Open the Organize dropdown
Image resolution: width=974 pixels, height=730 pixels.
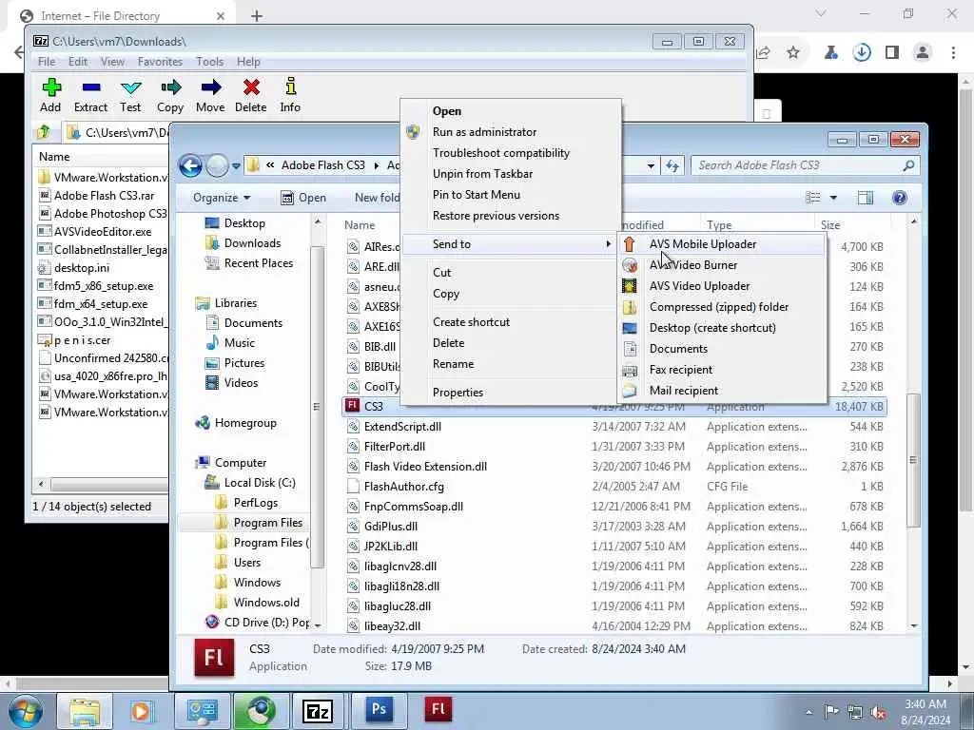(221, 198)
